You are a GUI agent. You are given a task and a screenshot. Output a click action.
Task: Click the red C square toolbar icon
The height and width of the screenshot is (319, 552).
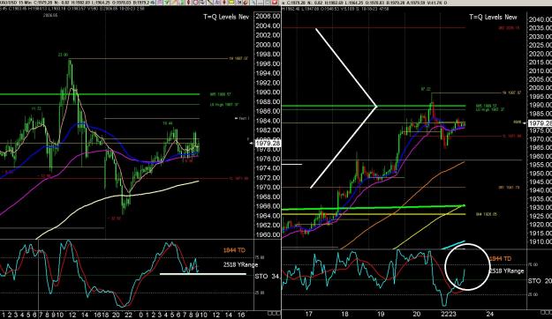(x=196, y=2)
